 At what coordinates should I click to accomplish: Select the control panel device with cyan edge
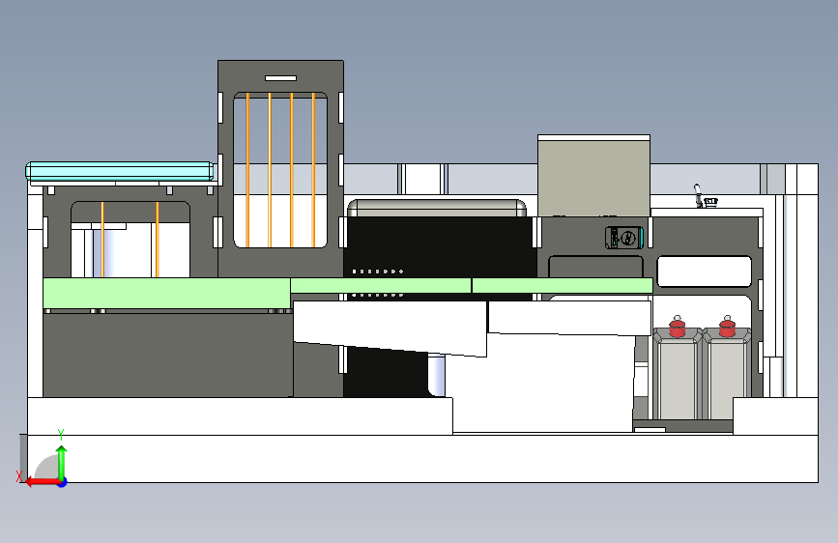pyautogui.click(x=624, y=238)
